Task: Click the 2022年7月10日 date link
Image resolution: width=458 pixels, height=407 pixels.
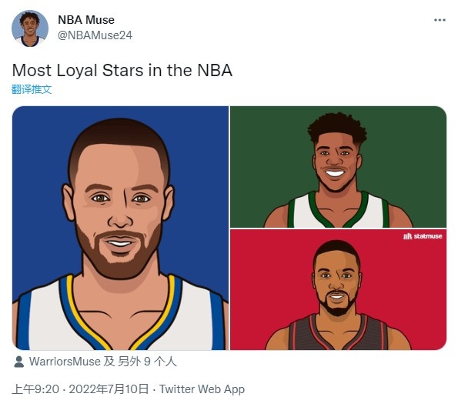Action: coord(109,389)
